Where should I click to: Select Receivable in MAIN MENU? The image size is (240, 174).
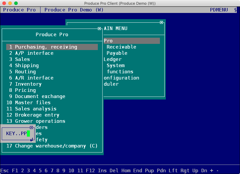[121, 47]
